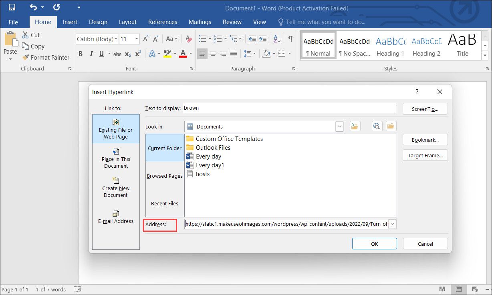
Task: Open the font size dropdown
Action: pyautogui.click(x=137, y=39)
